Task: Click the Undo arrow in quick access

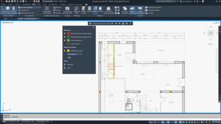Action: pos(26,1)
